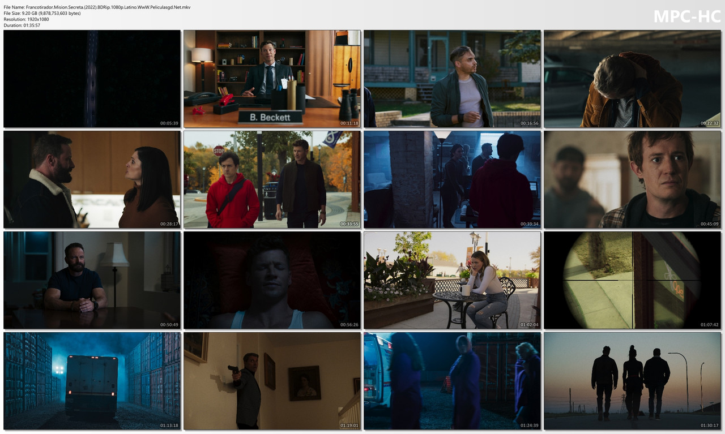Click the sleeping man thumbnail at 00:56:26
This screenshot has width=725, height=434.
[272, 280]
